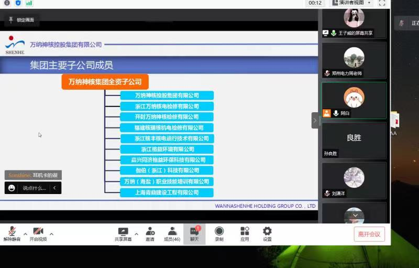Click 伽伯（浙江）科技有限公司 box

(x=167, y=170)
